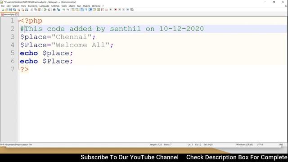Toggle the Function List panel icon
This screenshot has height=162, width=288.
[102, 9]
